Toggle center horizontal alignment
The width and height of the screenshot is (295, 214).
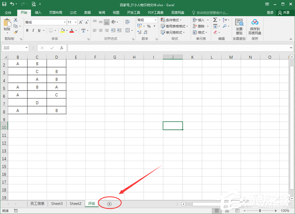tap(100, 31)
